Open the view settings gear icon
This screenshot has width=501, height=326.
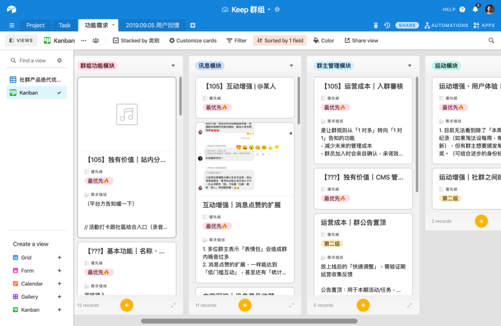(60, 61)
